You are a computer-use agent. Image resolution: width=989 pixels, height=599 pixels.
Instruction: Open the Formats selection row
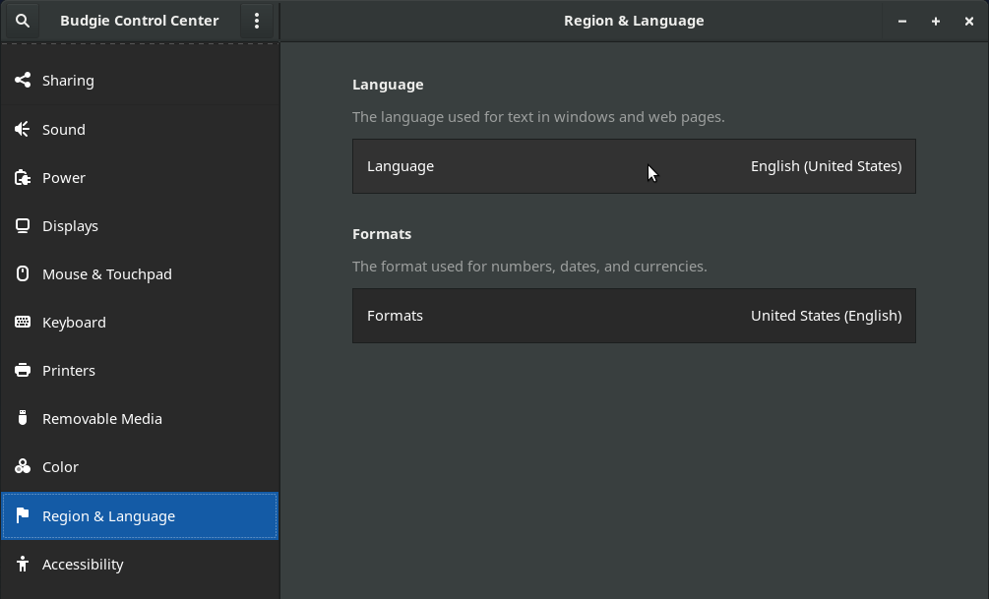pos(634,316)
